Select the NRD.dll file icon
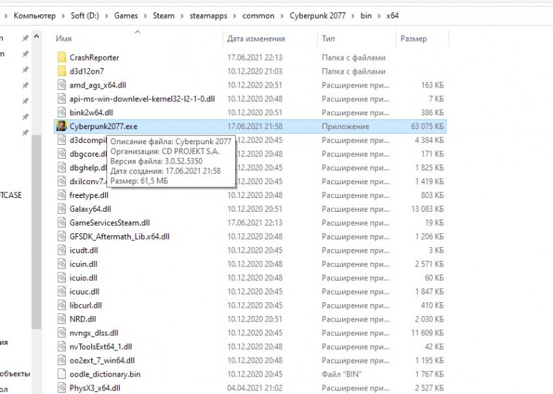The width and height of the screenshot is (553, 394). tap(62, 319)
